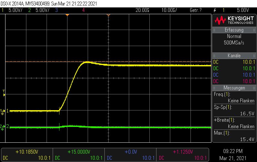Click blue DC 10.0:1 channel row
This screenshot has height=162, width=257.
coord(234,75)
